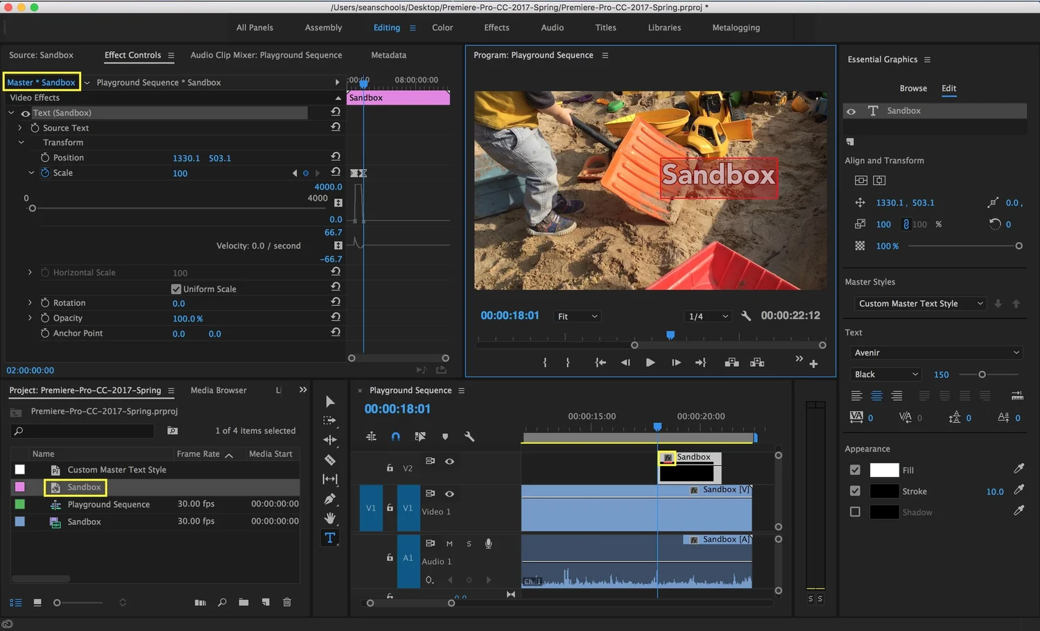Select the Type tool in the tools panel
This screenshot has height=631, width=1040.
click(330, 538)
